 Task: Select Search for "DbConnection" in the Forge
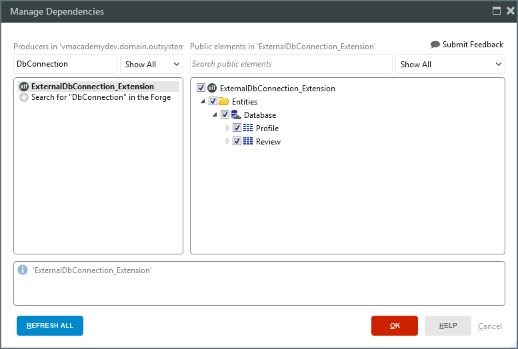tap(101, 97)
